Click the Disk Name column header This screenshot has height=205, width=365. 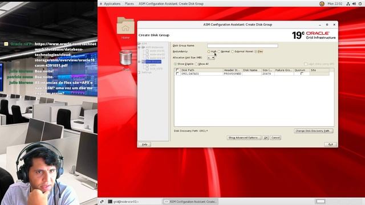click(252, 70)
